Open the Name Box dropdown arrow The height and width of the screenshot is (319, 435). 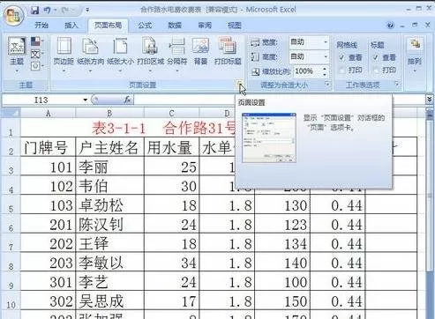click(x=85, y=100)
